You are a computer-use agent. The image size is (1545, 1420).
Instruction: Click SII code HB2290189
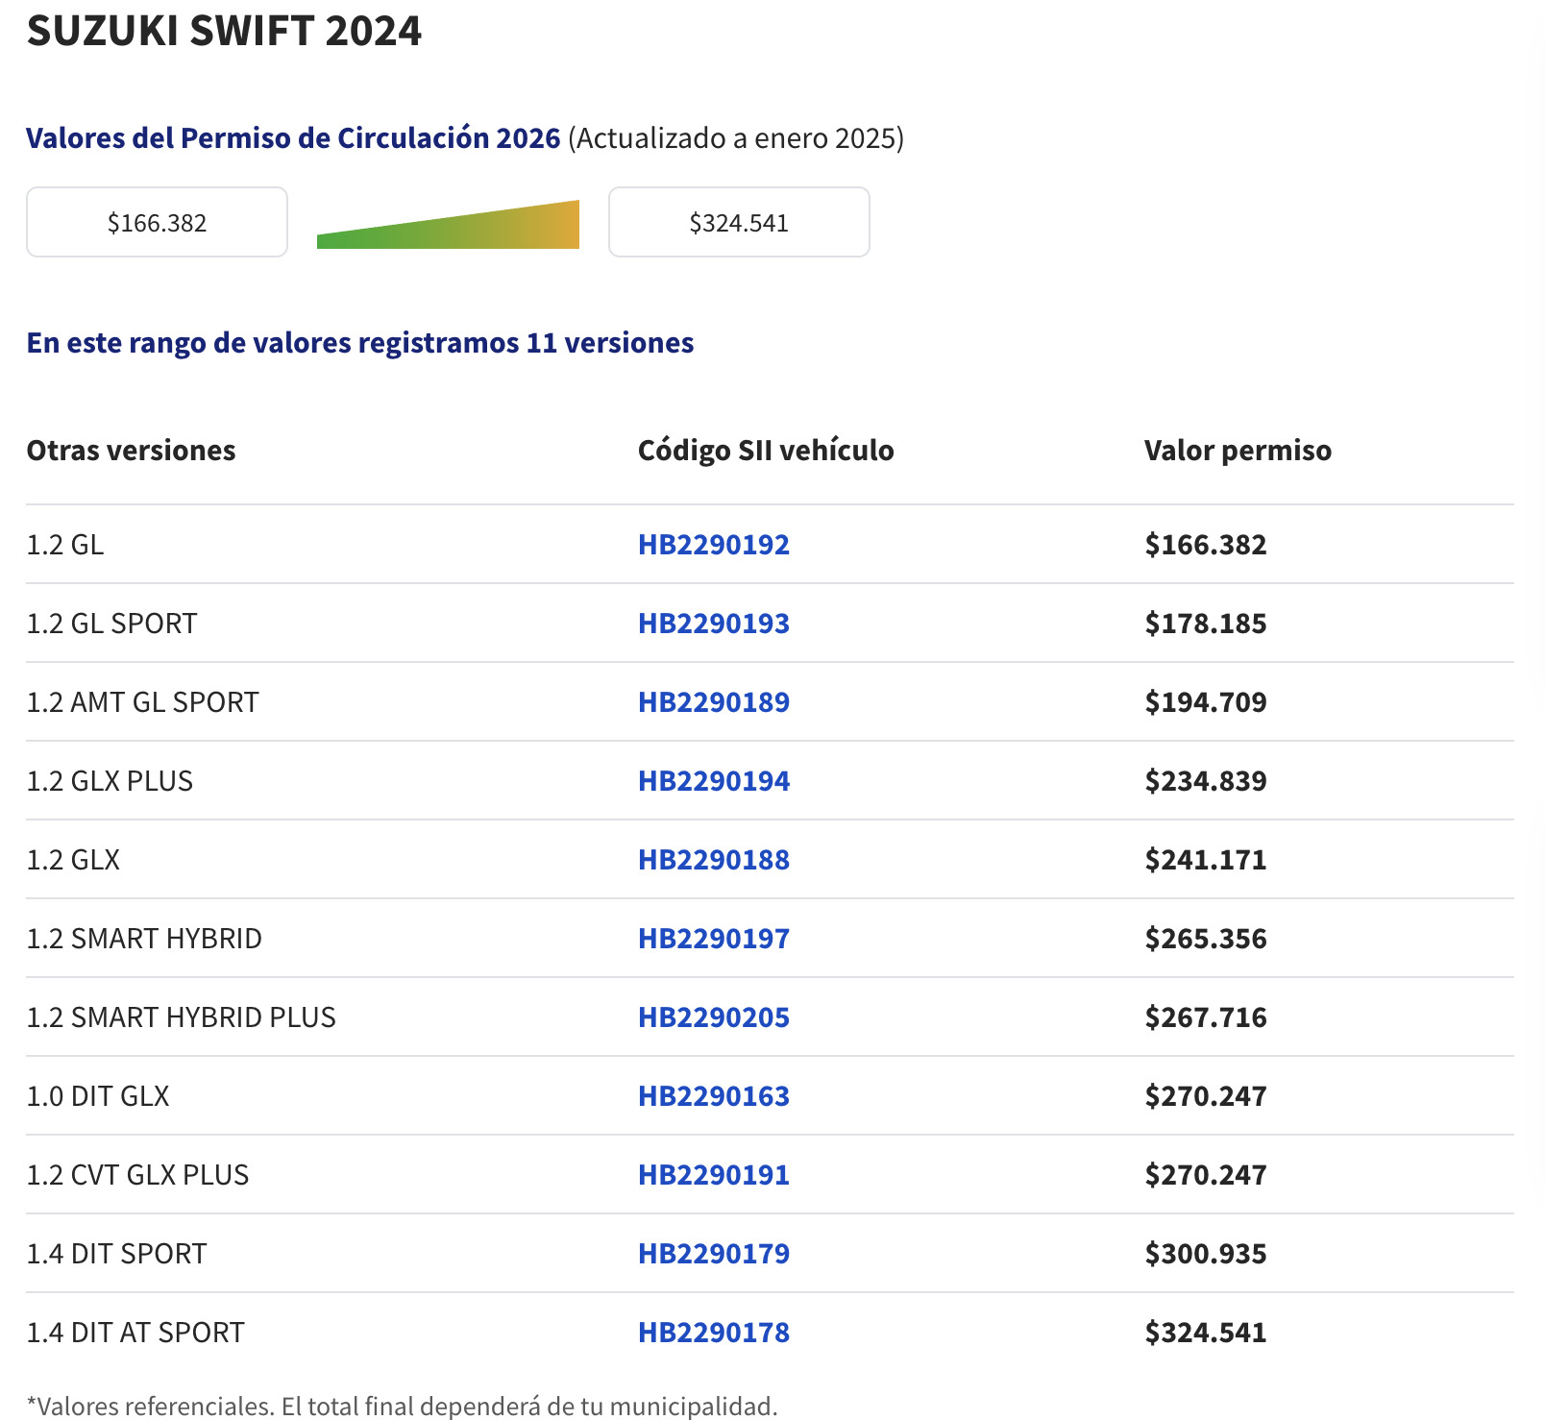pos(713,702)
